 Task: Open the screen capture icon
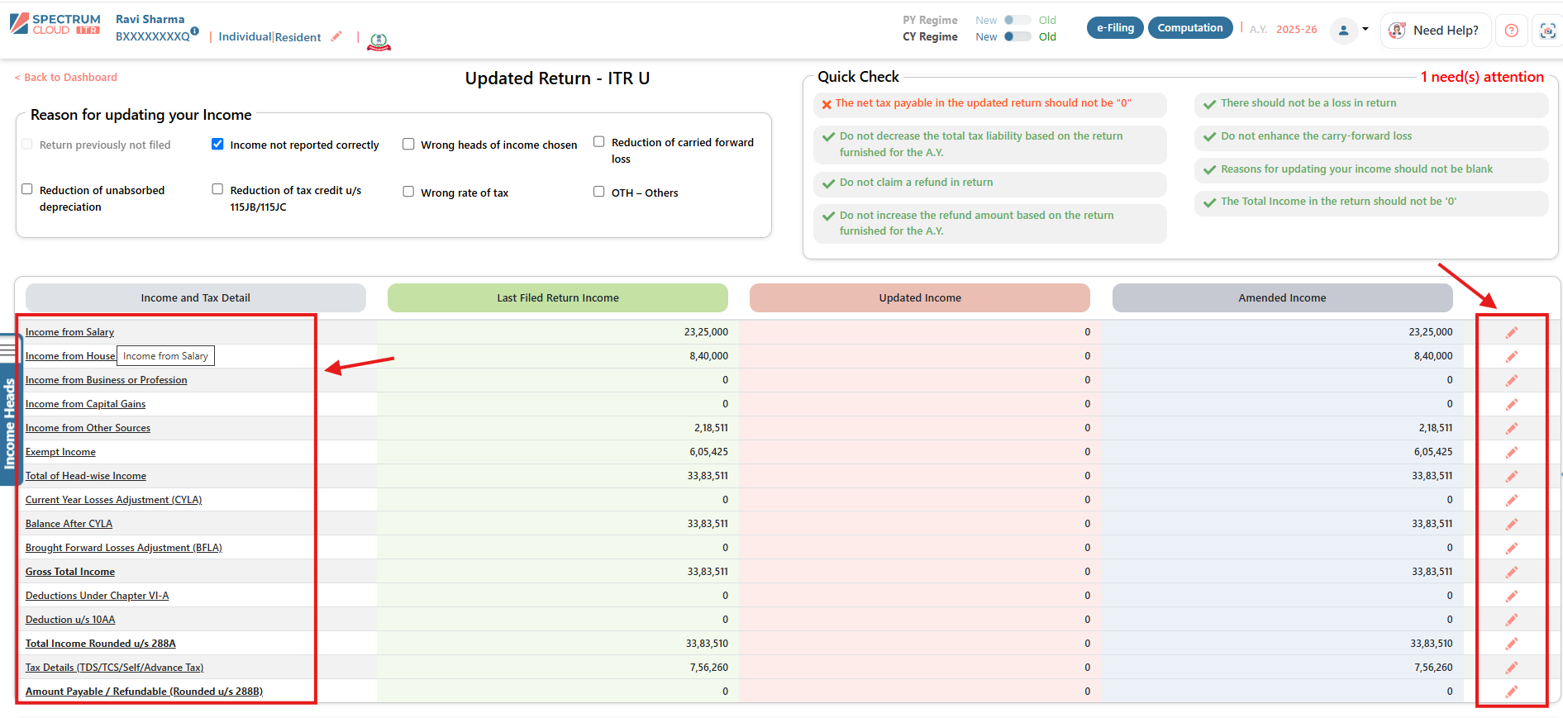click(x=1547, y=31)
